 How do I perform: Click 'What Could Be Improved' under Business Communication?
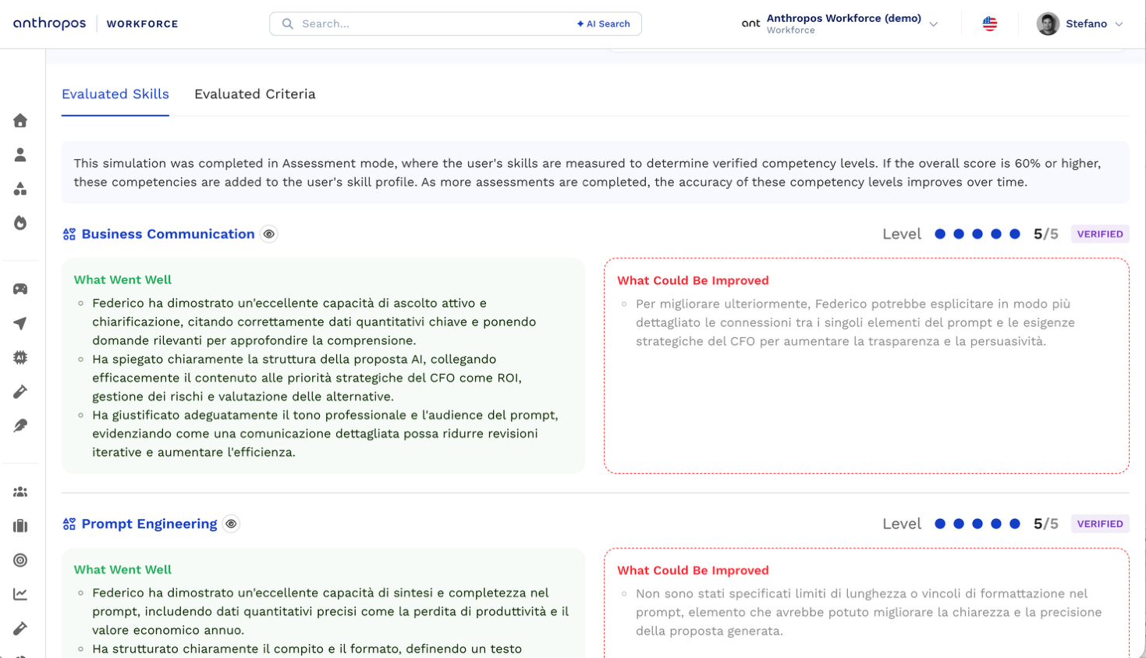693,280
